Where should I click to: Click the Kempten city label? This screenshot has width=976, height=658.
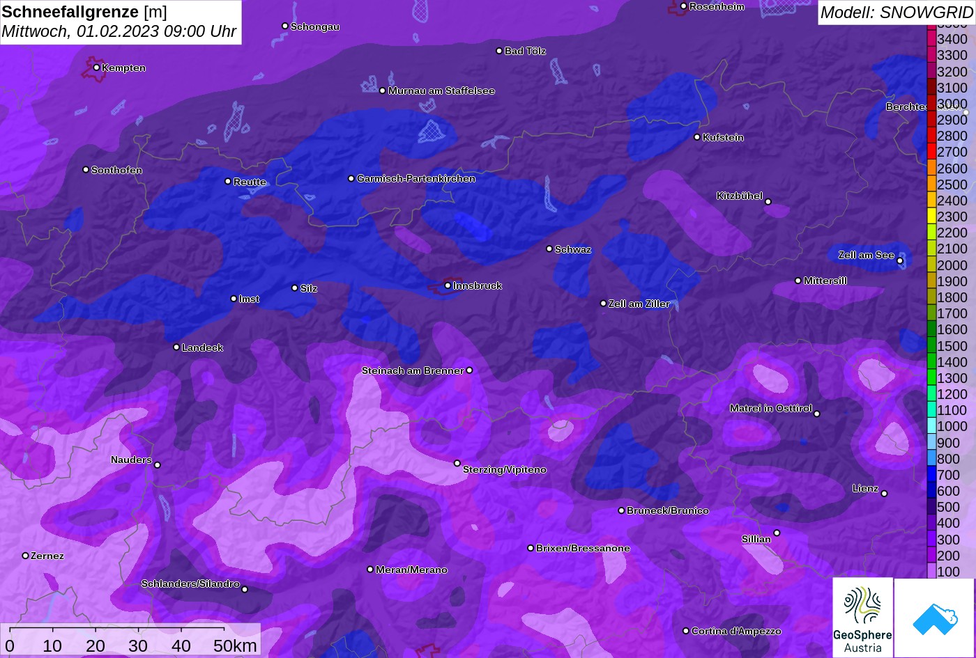tap(123, 68)
